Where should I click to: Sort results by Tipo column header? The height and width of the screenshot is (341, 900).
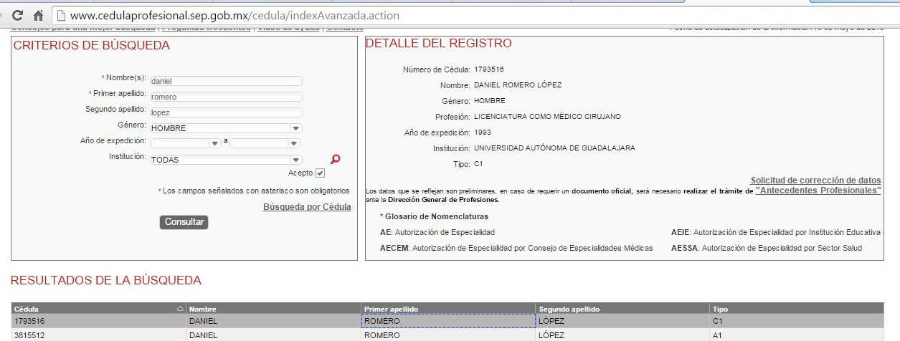(720, 309)
